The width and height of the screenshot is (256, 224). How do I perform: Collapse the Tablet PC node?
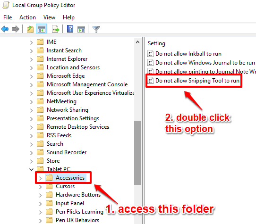pyautogui.click(x=31, y=170)
